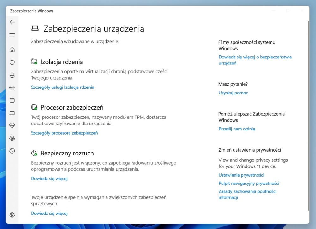Open Device performance & health heart icon

[12, 126]
